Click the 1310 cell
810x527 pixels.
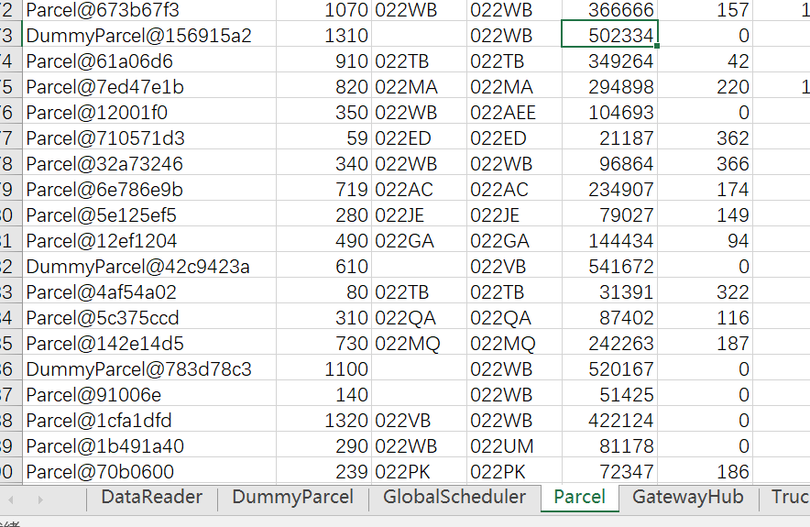pyautogui.click(x=323, y=34)
